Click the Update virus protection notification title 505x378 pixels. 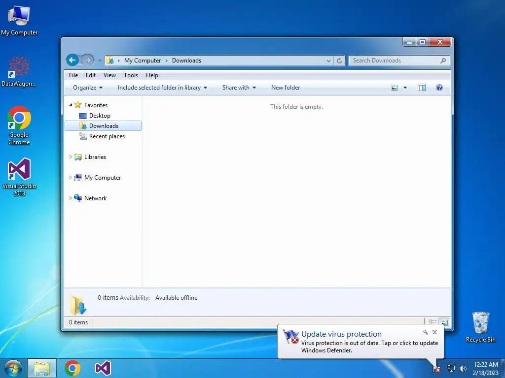[341, 334]
